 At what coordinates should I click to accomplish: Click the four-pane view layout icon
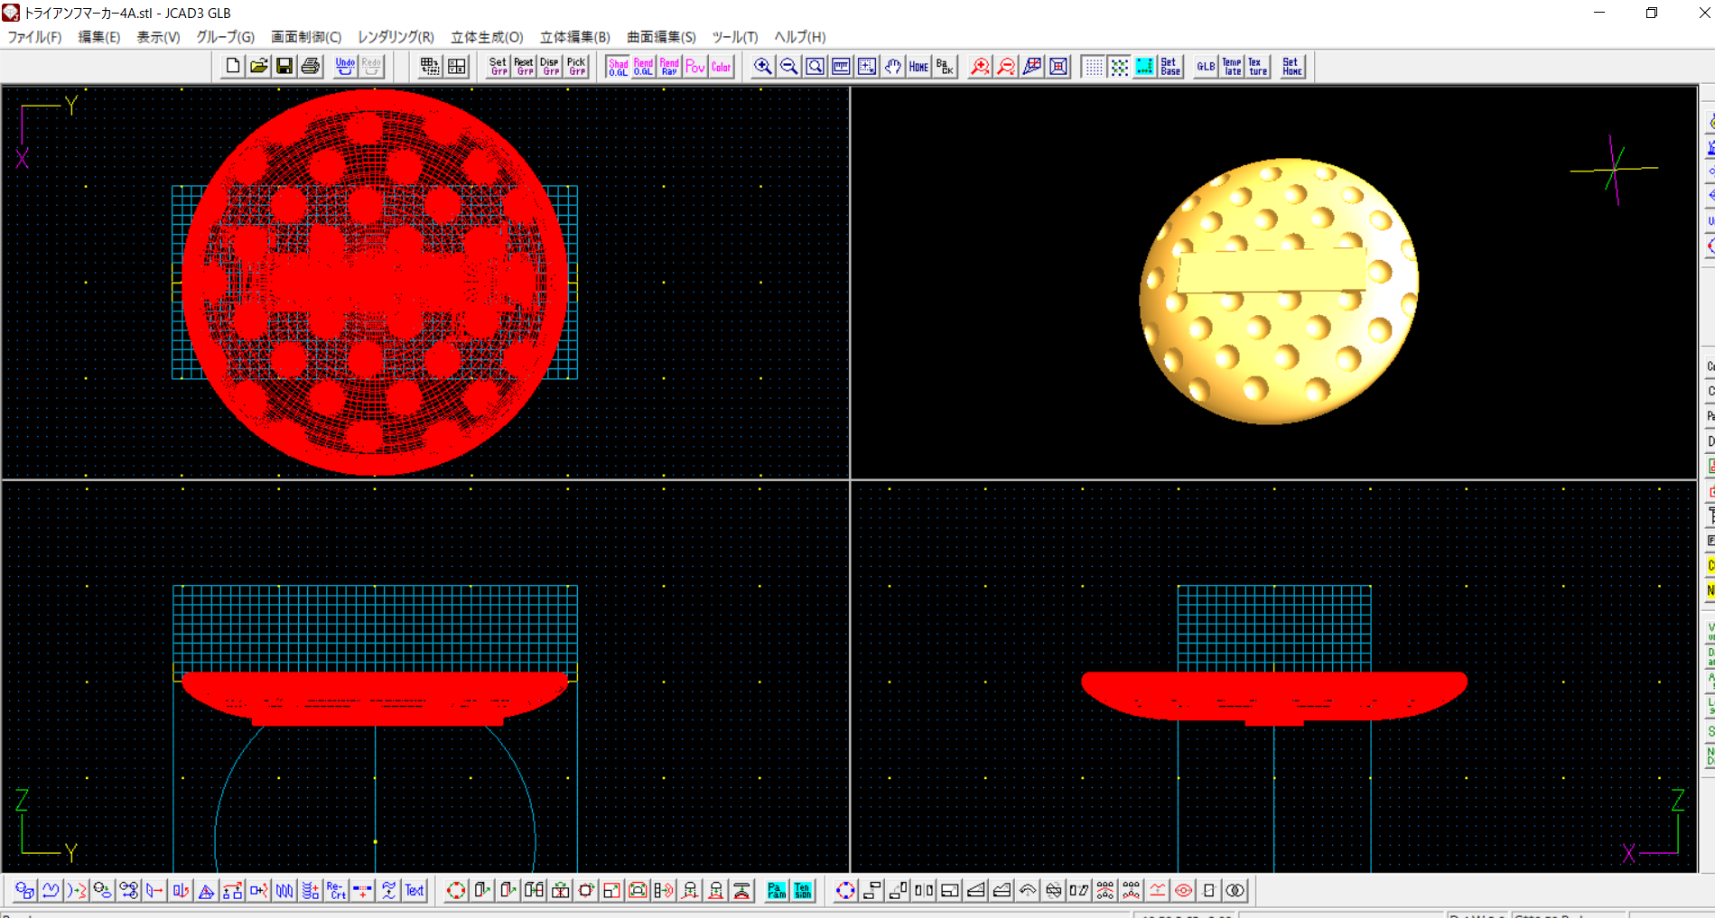point(457,66)
